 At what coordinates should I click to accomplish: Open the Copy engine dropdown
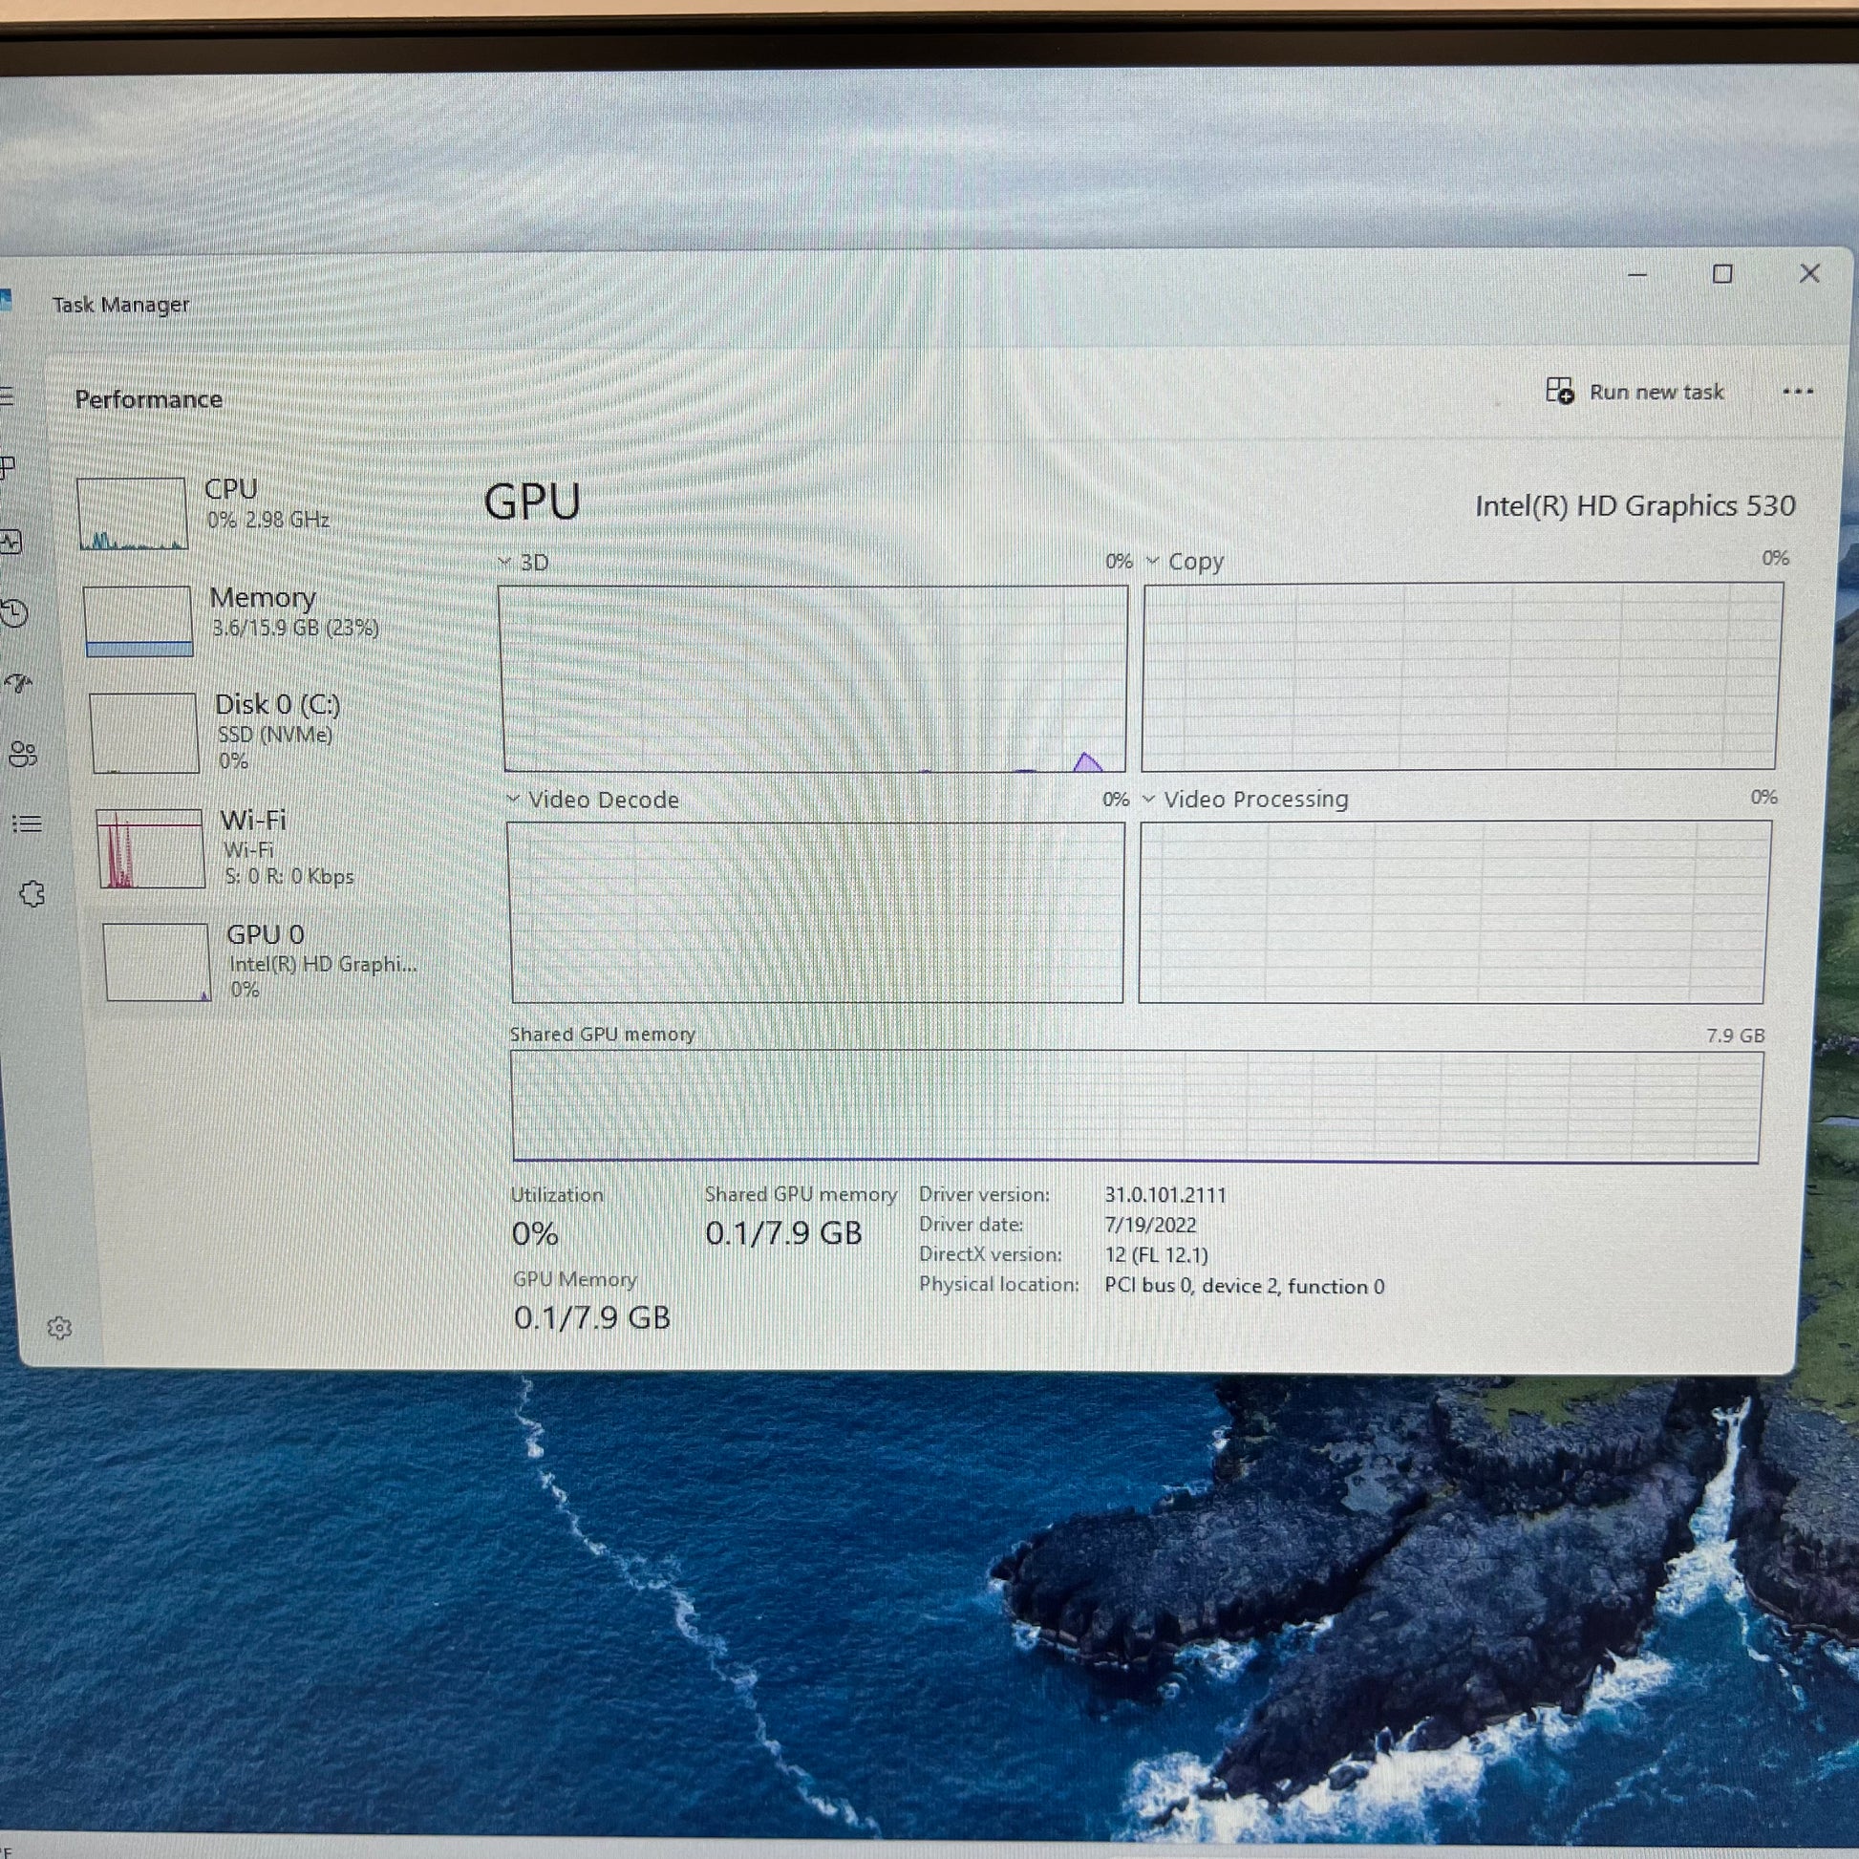coord(1185,561)
